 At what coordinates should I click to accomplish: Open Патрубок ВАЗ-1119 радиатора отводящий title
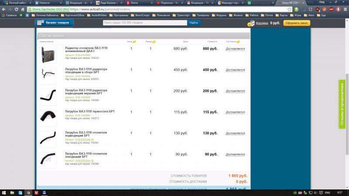[86, 71]
